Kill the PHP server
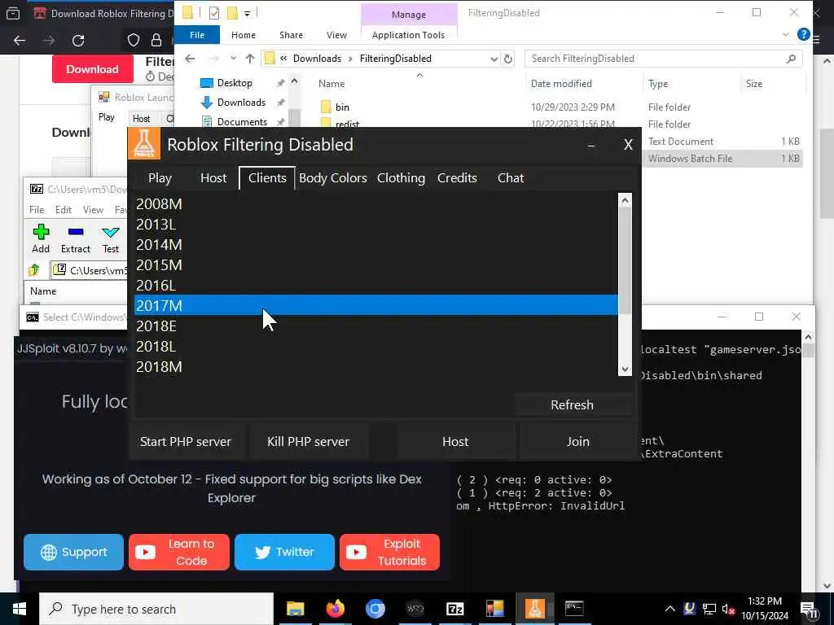This screenshot has width=834, height=625. (x=308, y=442)
